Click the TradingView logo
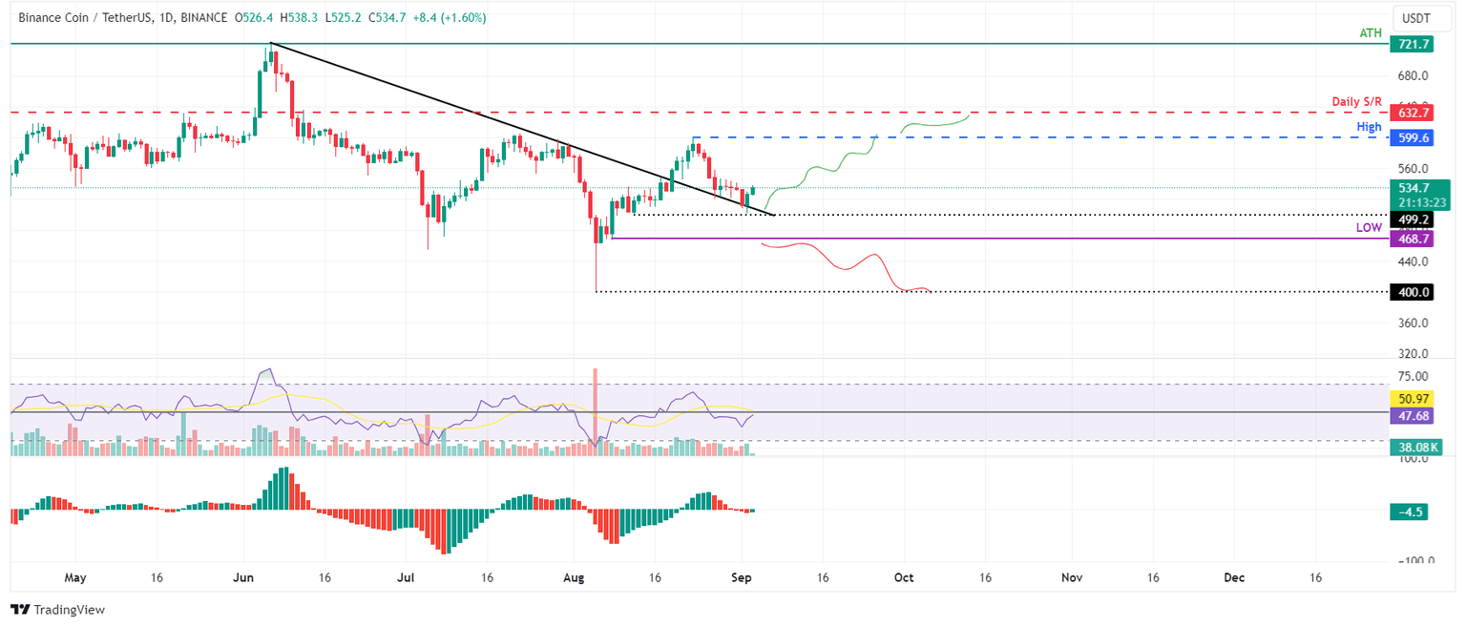Viewport: 1466px width, 627px height. 57,610
